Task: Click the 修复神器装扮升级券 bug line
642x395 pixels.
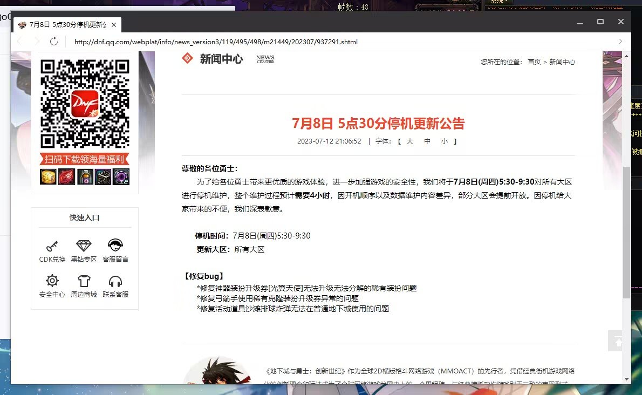Action: (306, 288)
